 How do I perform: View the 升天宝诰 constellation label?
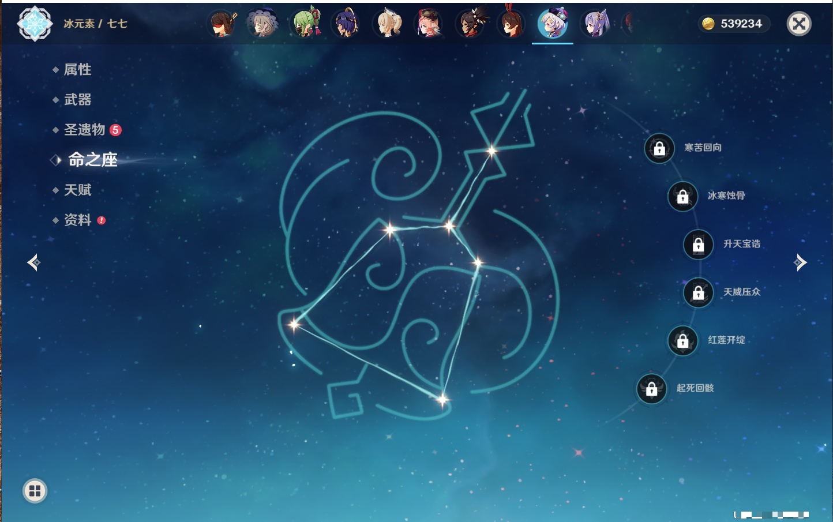[742, 244]
